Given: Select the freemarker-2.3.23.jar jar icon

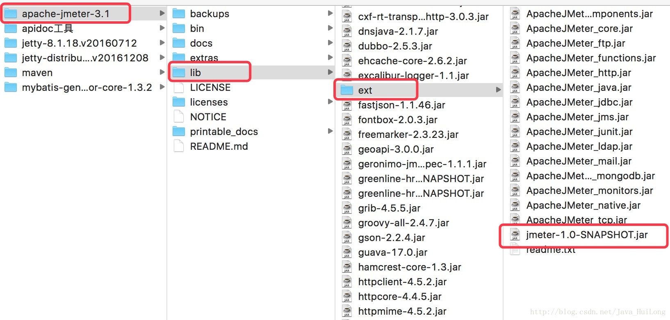Looking at the screenshot, I should [347, 134].
